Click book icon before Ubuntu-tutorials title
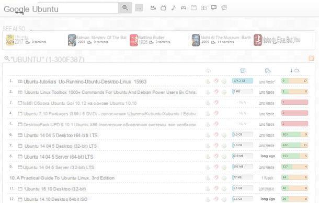 click(x=20, y=81)
